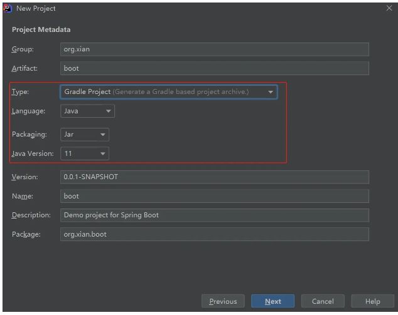398x315 pixels.
Task: Click the Artifact: label
Action: click(x=24, y=68)
